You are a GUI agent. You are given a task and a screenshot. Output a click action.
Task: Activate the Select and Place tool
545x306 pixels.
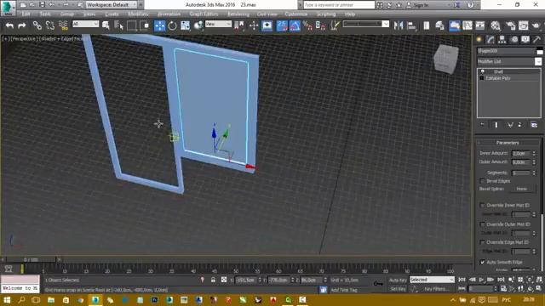tap(198, 25)
